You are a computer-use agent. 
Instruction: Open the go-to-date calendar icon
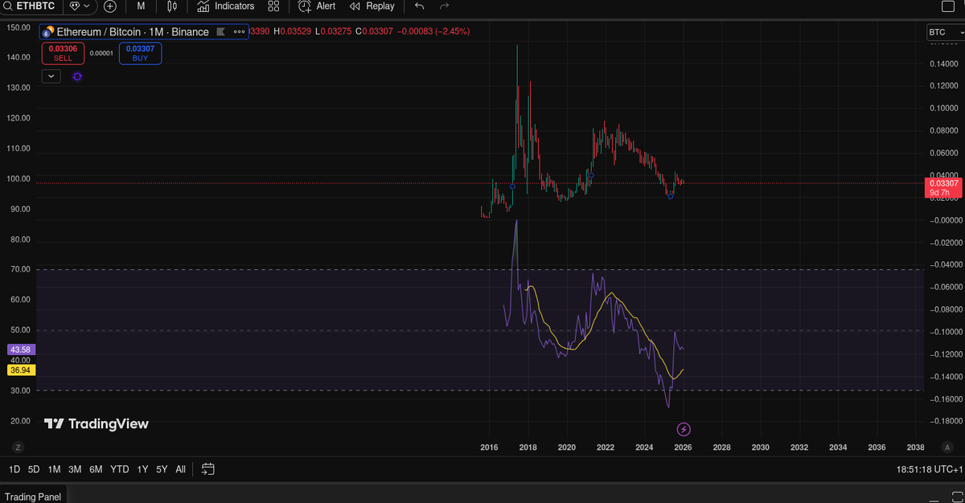(207, 469)
